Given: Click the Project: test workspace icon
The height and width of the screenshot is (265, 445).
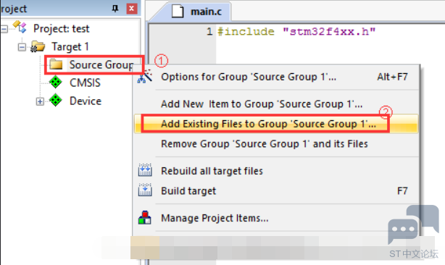Looking at the screenshot, I should click(x=20, y=28).
